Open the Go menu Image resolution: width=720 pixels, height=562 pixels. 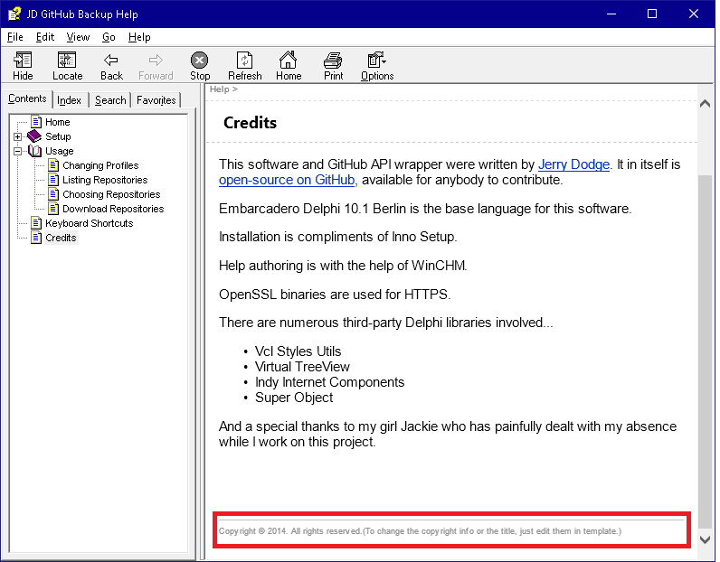point(109,37)
